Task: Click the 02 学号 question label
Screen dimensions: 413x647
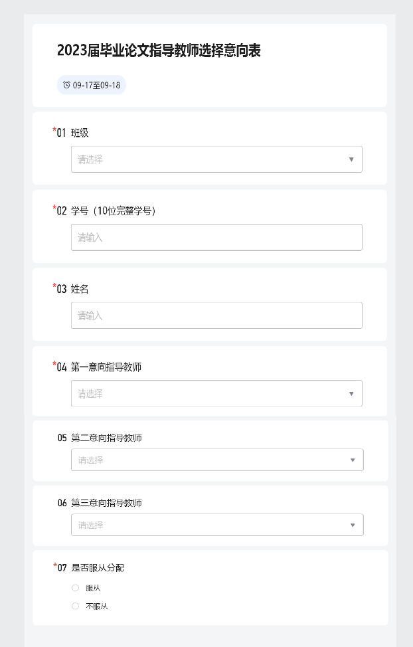Action: point(106,211)
